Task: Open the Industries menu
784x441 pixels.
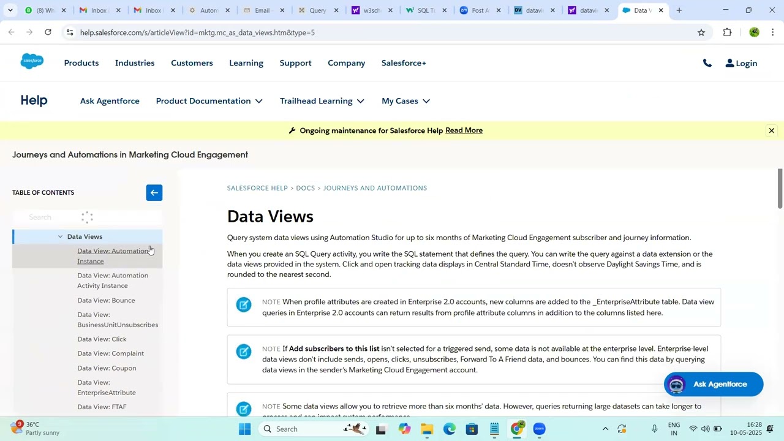Action: click(x=135, y=63)
